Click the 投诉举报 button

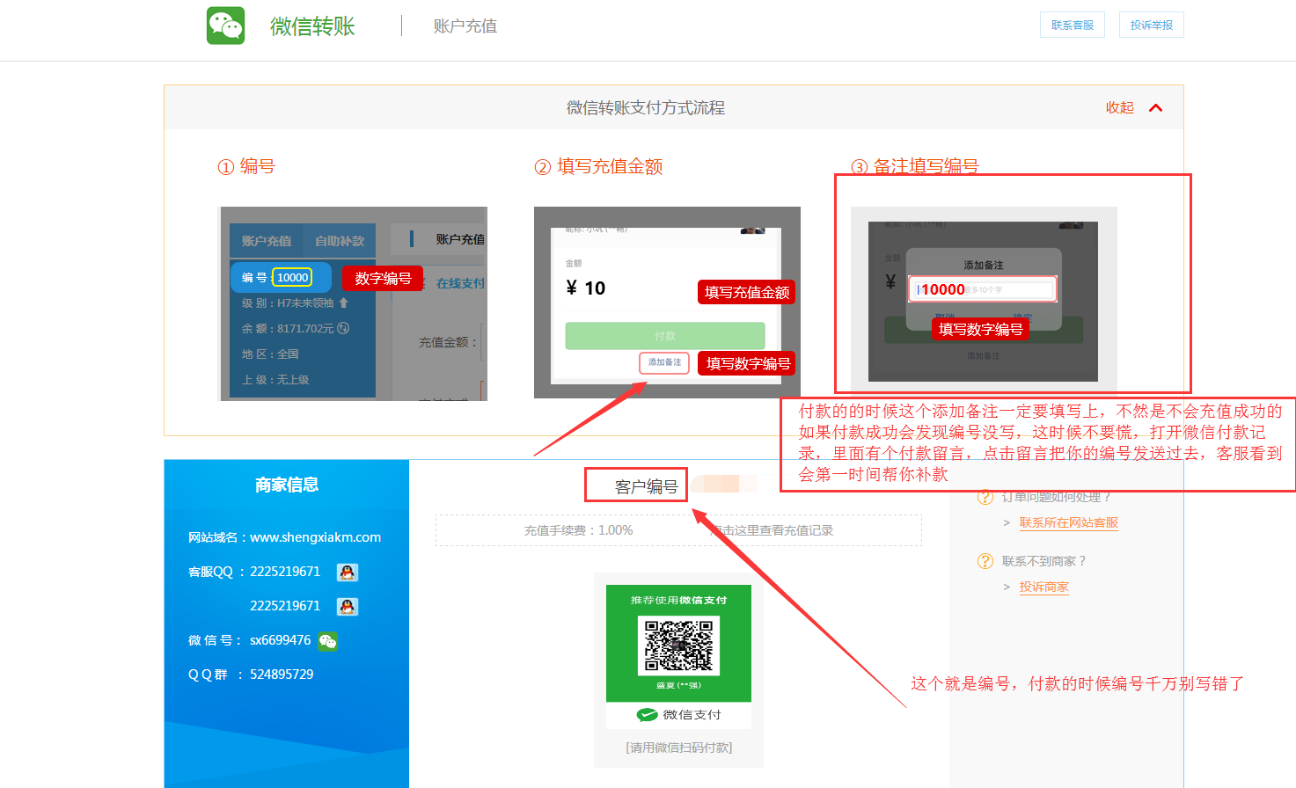(x=1151, y=26)
